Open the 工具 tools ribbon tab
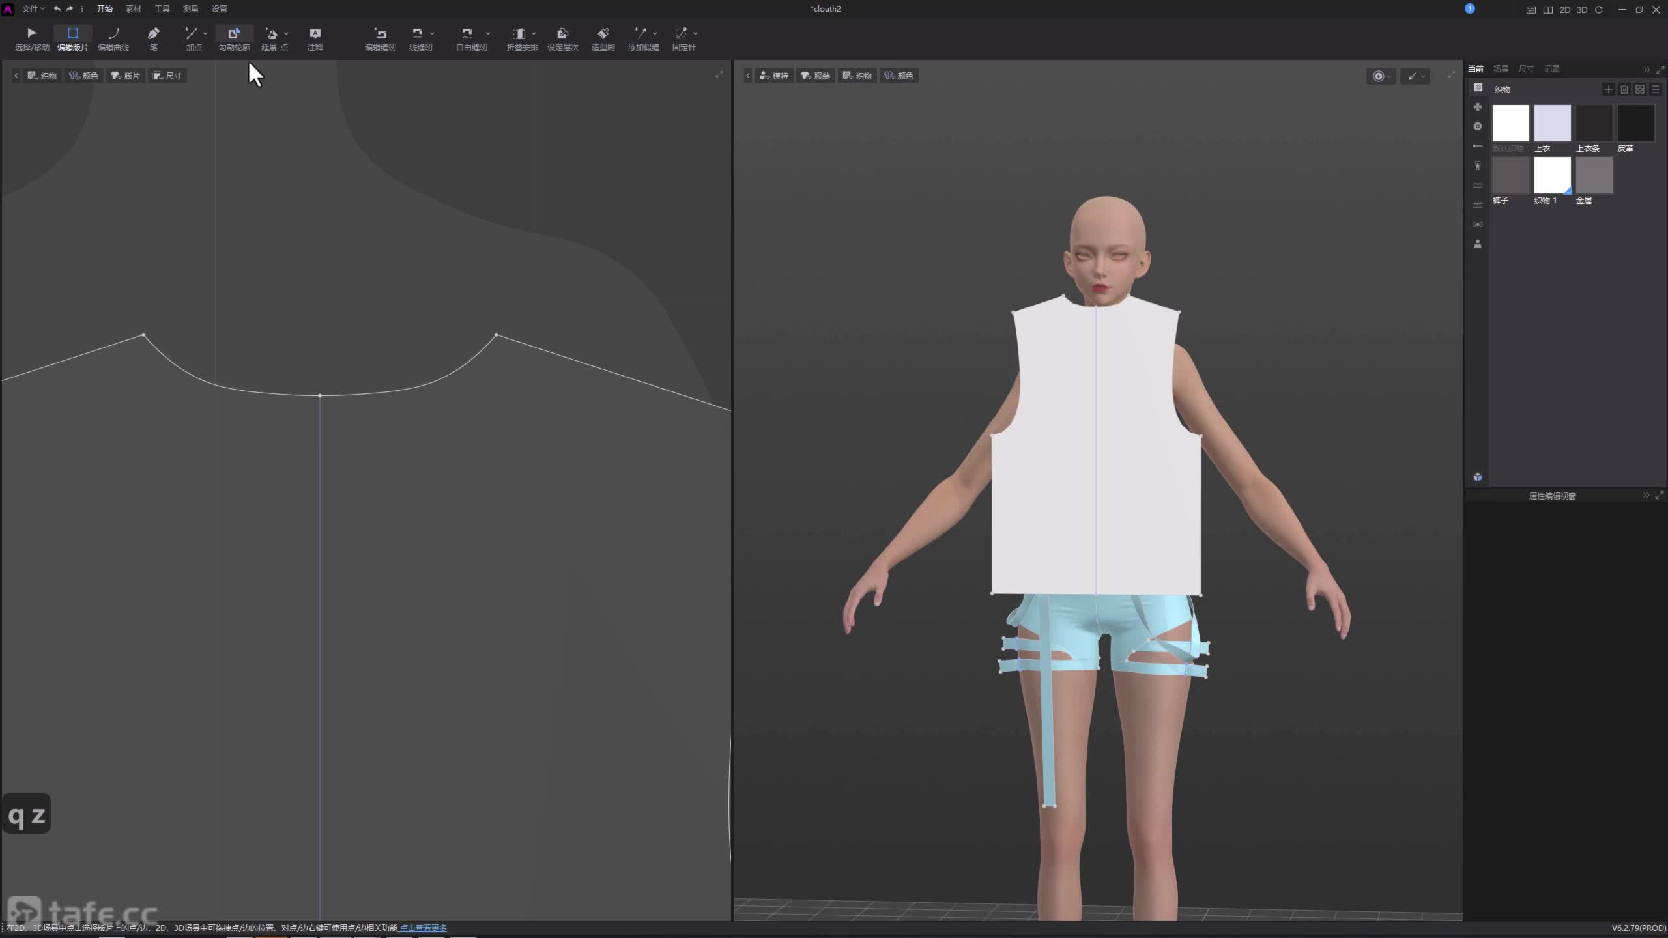The width and height of the screenshot is (1668, 938). (162, 9)
